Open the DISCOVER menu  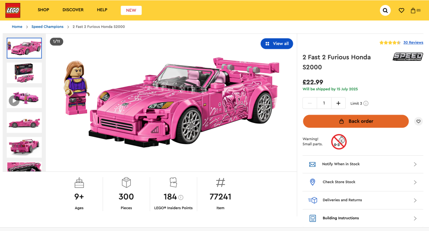click(x=73, y=10)
